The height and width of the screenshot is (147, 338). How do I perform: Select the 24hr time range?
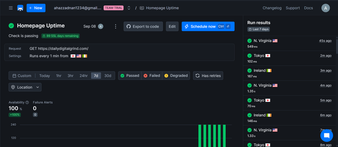(84, 76)
